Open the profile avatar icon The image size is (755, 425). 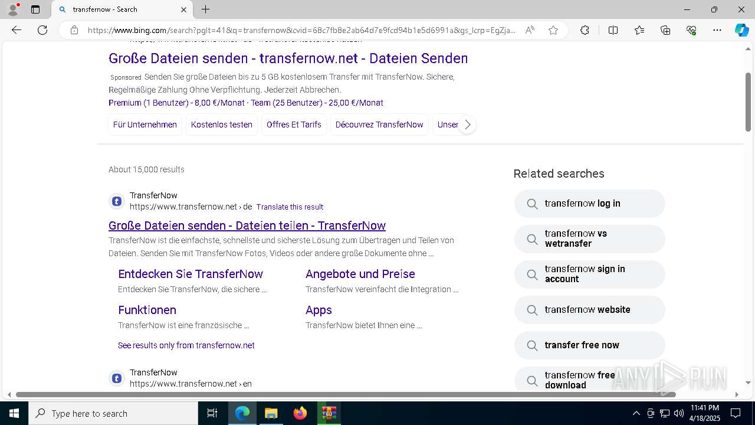(x=12, y=9)
